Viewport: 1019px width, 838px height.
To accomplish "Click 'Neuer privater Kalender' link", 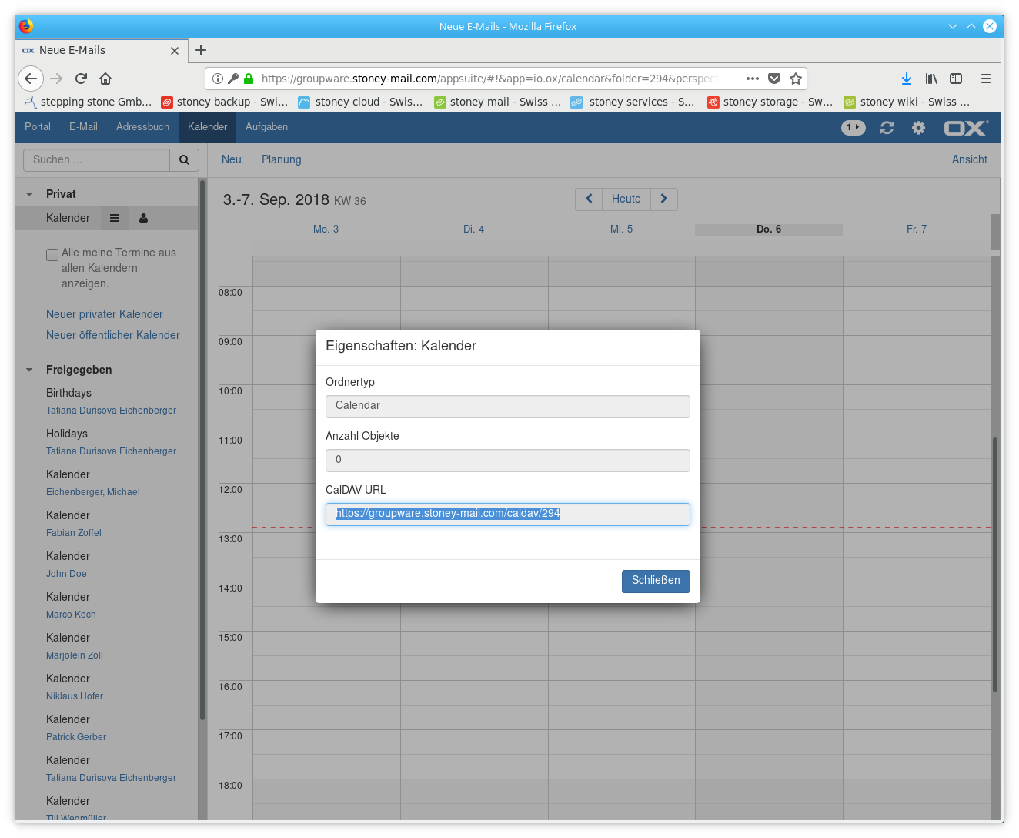I will pos(105,314).
